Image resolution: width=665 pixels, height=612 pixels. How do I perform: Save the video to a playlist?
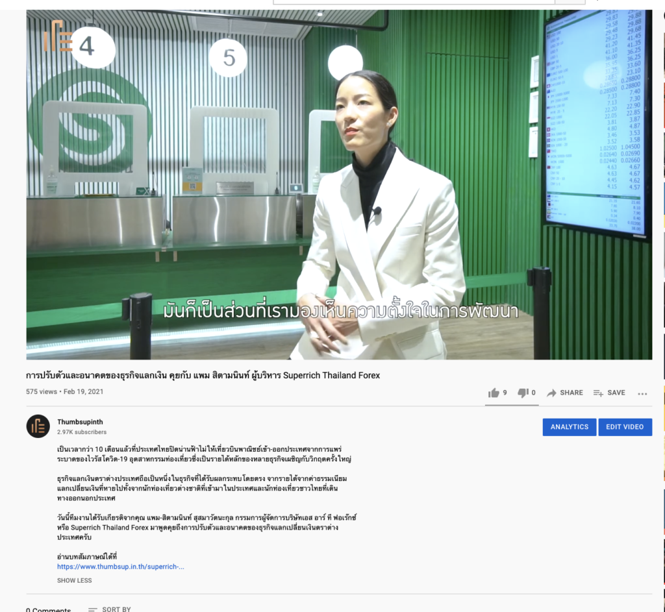(609, 393)
